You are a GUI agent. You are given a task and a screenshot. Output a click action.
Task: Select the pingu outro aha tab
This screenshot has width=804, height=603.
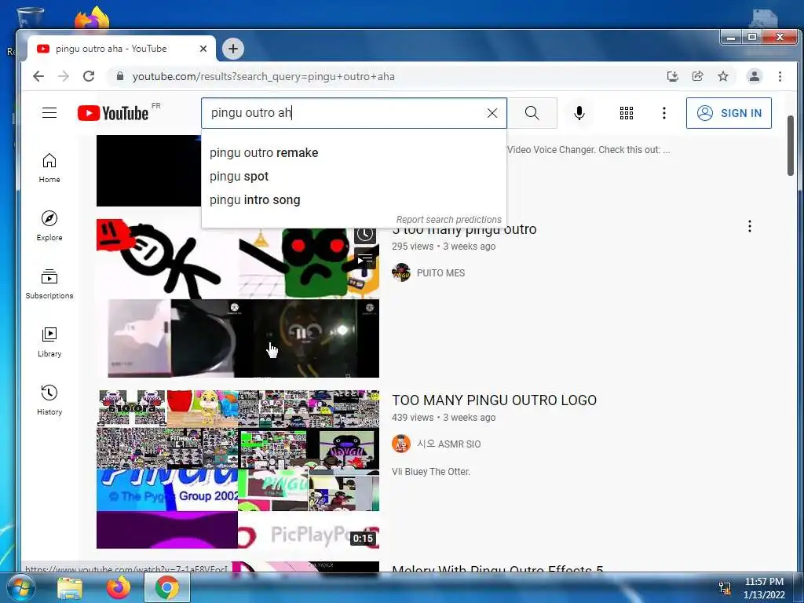120,49
